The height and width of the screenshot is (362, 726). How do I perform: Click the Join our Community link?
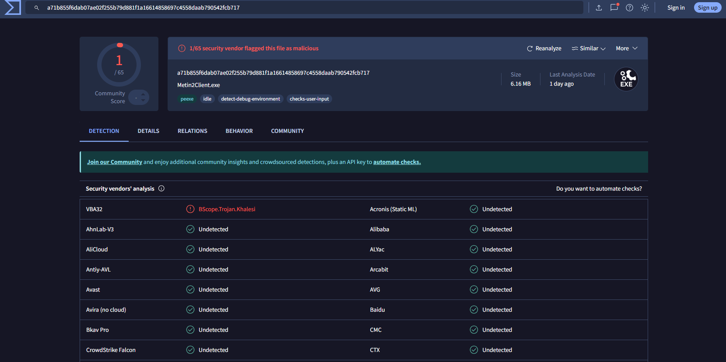pyautogui.click(x=115, y=162)
